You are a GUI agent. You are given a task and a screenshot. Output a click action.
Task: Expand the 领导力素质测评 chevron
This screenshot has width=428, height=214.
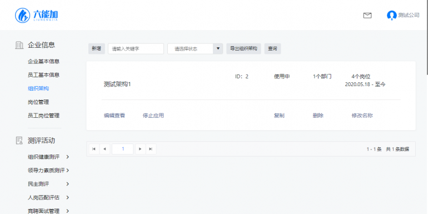click(68, 170)
